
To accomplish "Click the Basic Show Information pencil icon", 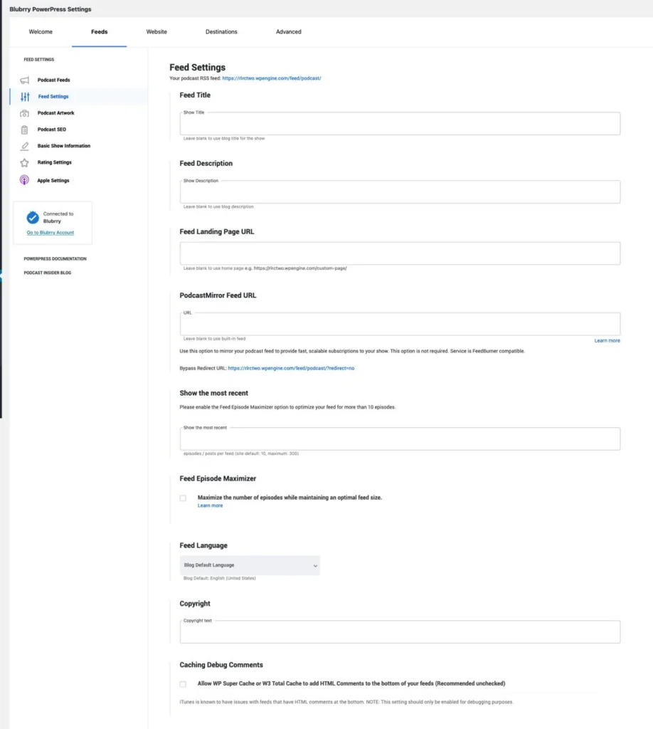I will click(25, 146).
